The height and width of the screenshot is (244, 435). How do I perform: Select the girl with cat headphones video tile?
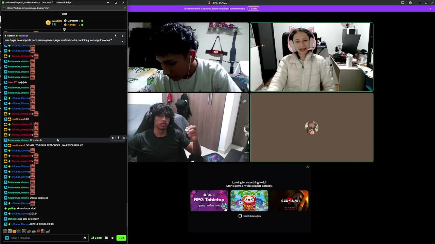[x=312, y=57]
